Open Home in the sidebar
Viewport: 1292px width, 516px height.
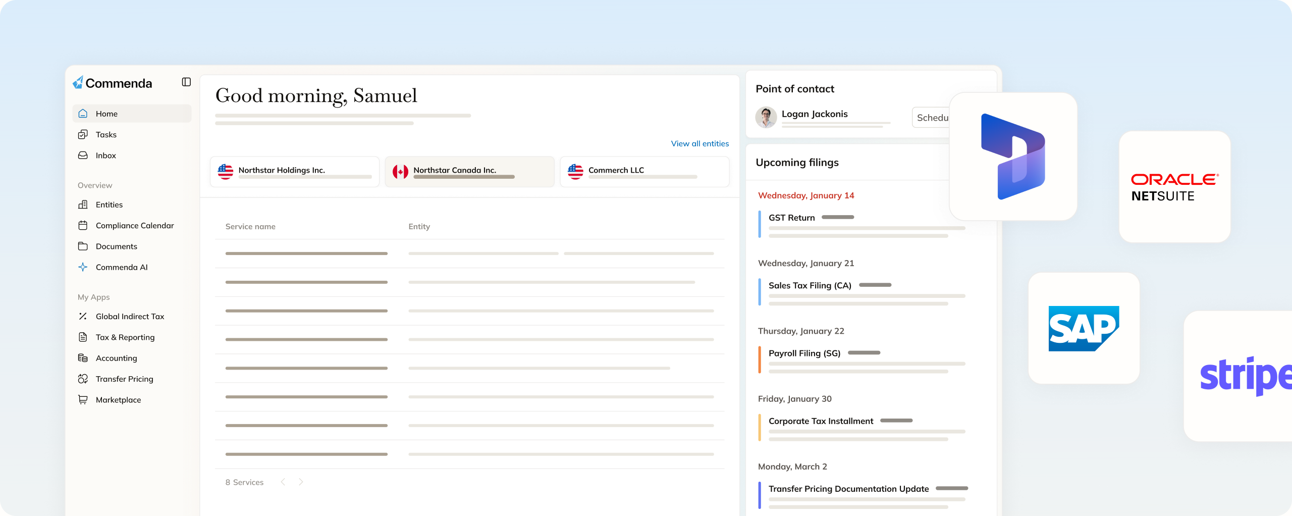132,114
